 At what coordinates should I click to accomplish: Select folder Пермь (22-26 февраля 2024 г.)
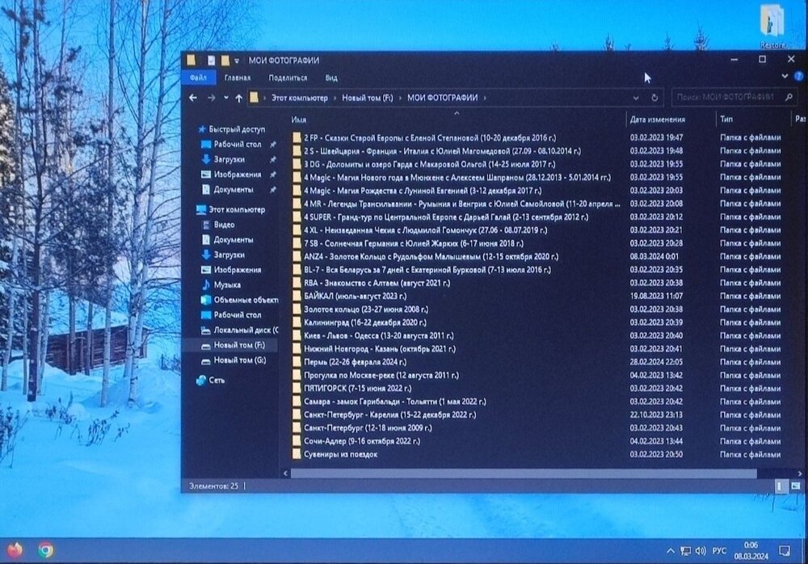[355, 362]
